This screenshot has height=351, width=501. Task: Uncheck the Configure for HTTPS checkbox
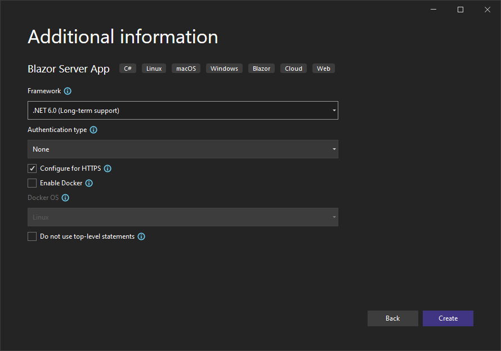(32, 168)
